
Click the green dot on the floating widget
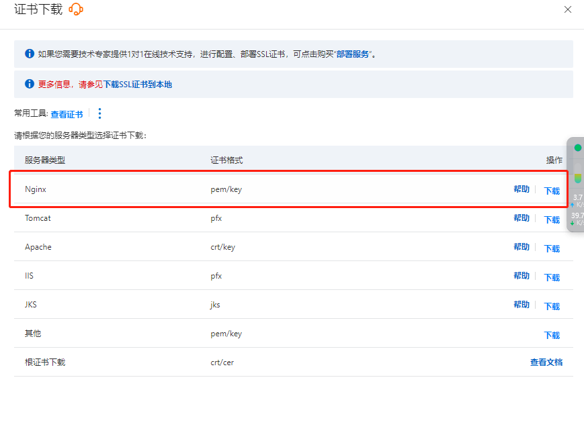tap(577, 148)
